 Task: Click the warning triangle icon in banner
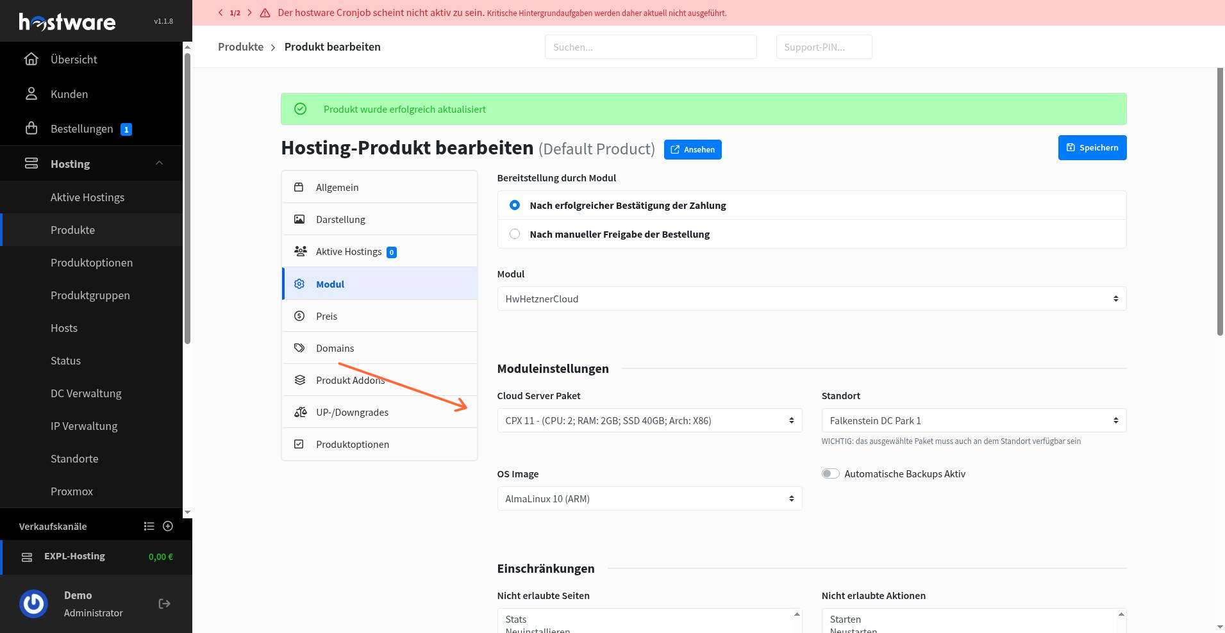[265, 13]
